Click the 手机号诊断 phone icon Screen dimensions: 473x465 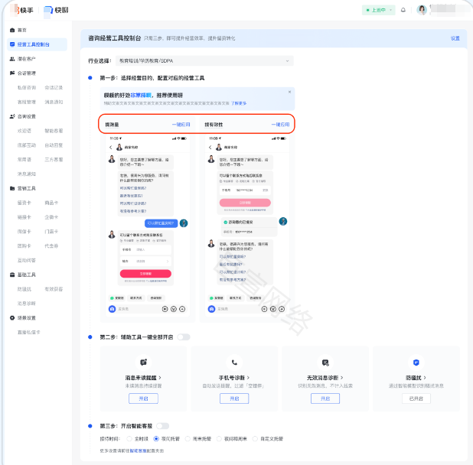point(234,363)
